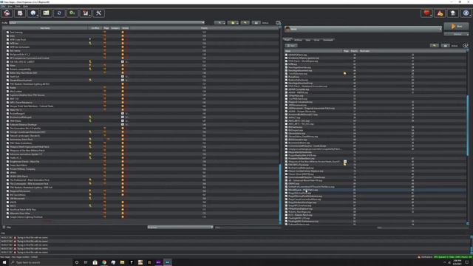The image size is (473, 266).
Task: Open the help question mark icon
Action: tap(466, 13)
